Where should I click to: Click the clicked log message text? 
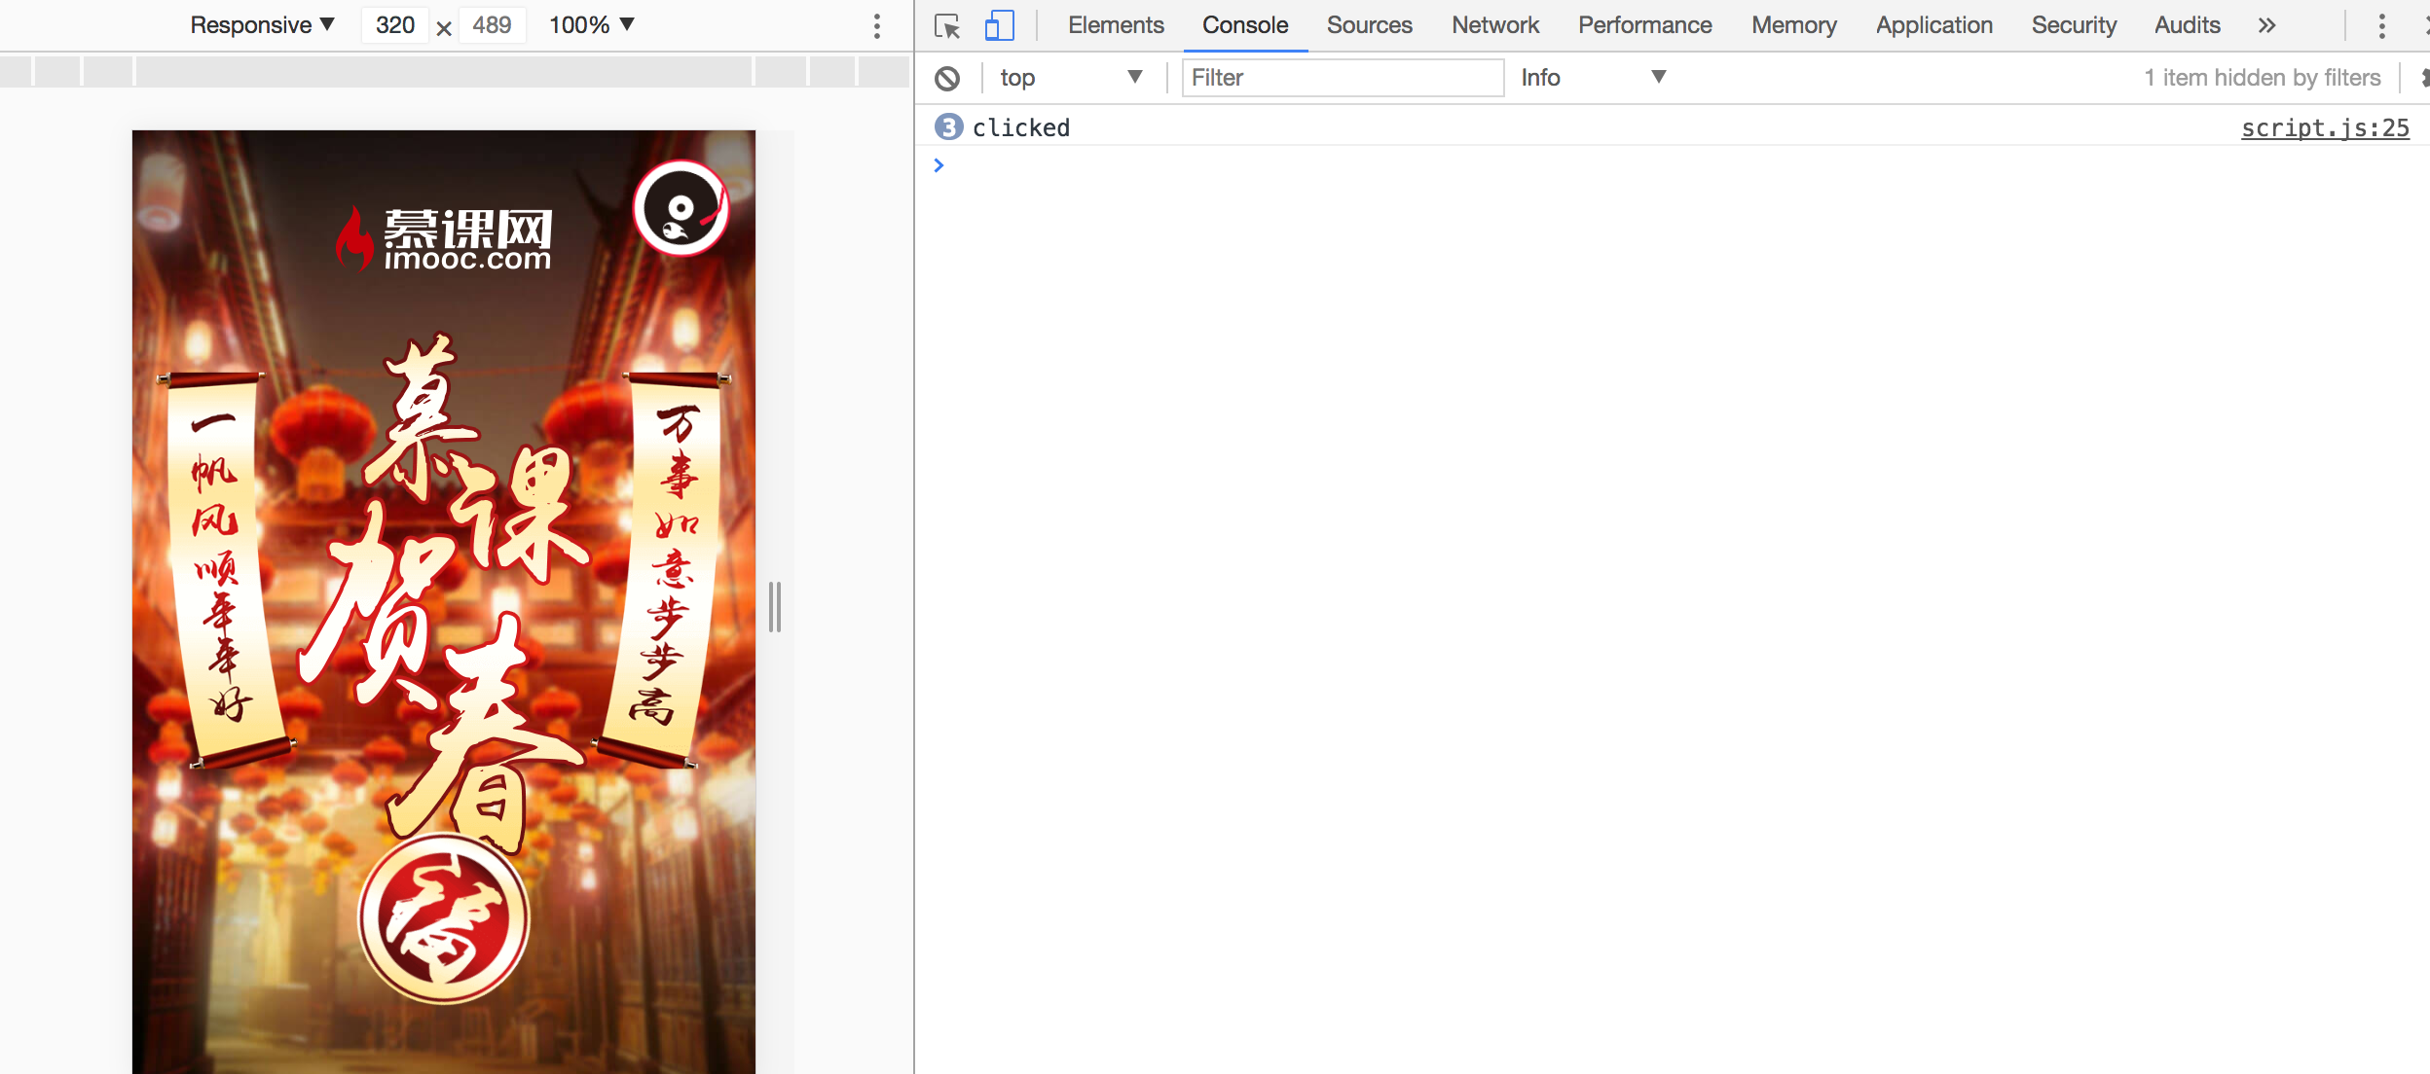click(1021, 127)
